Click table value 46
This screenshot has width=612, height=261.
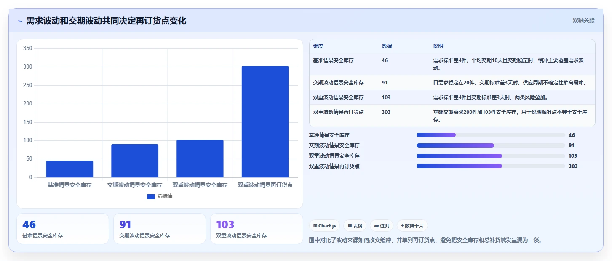click(x=385, y=61)
